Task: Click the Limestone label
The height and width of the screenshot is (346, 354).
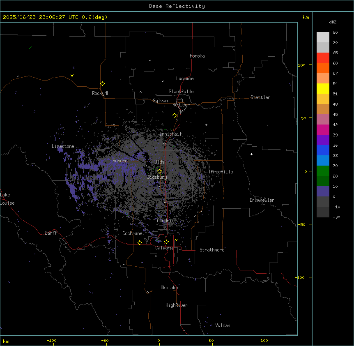Action: point(63,146)
